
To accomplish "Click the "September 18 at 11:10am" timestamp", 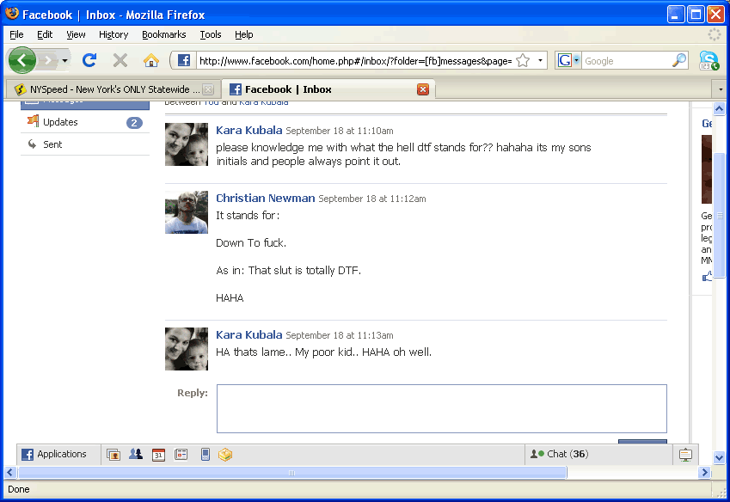I will 340,132.
